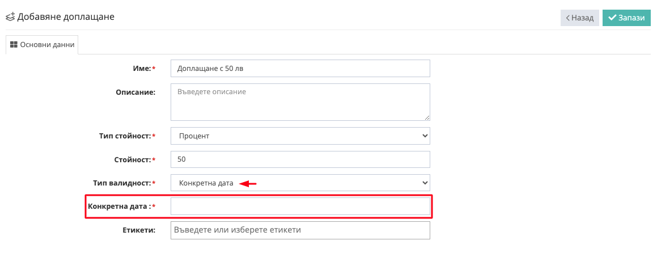Viewport: 657px width, 257px height.
Task: Click the Конкретна дата field label
Action: [x=119, y=207]
